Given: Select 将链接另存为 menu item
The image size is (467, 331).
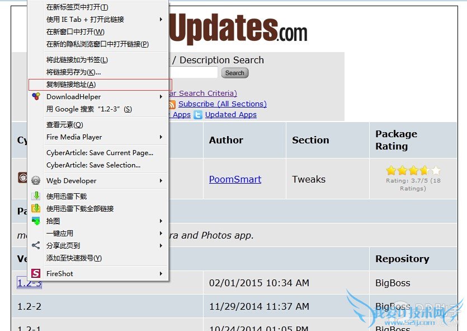Looking at the screenshot, I should pyautogui.click(x=74, y=72).
